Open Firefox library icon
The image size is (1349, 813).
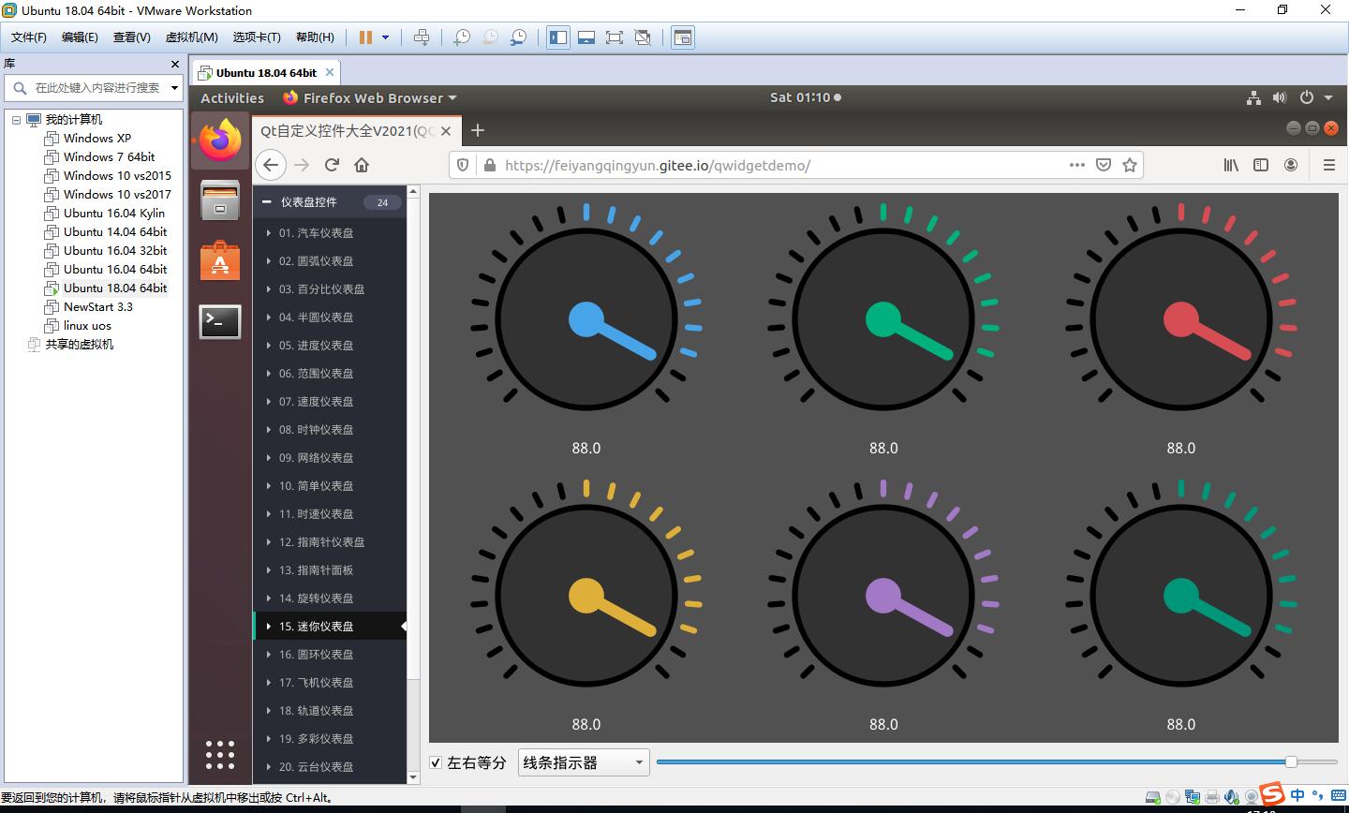(x=1231, y=165)
